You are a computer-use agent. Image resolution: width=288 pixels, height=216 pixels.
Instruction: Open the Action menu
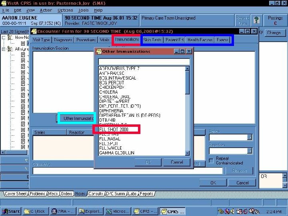[46, 10]
